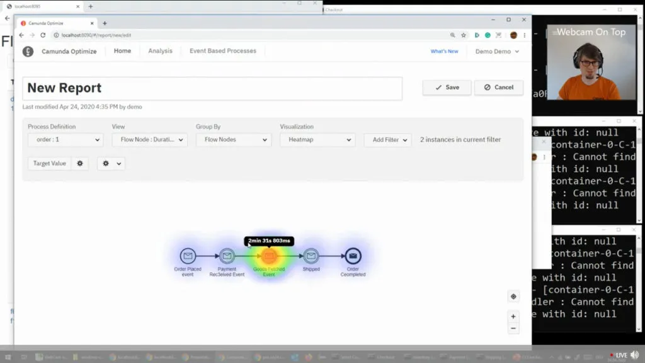Open a new tab in the Camunda window

105,23
